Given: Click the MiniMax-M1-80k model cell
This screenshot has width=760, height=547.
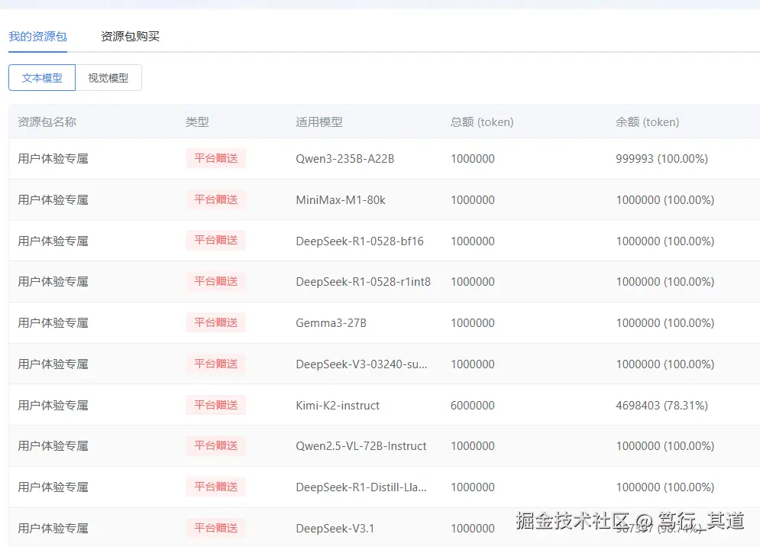Looking at the screenshot, I should [x=341, y=200].
